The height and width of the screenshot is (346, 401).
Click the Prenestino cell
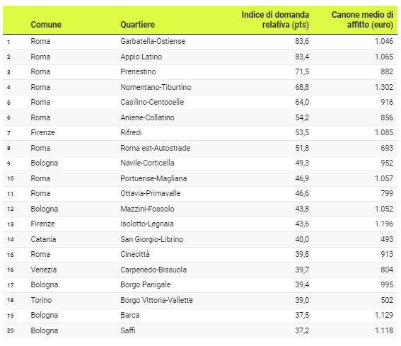138,71
